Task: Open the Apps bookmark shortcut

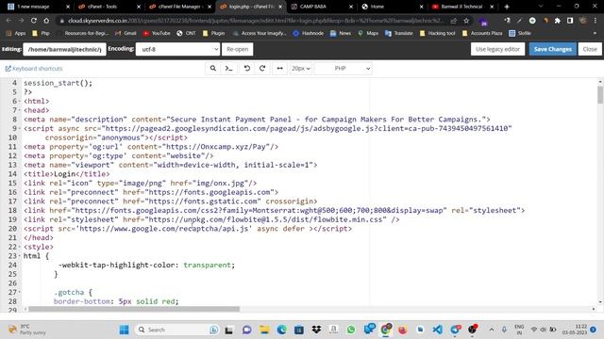Action: 16,34
